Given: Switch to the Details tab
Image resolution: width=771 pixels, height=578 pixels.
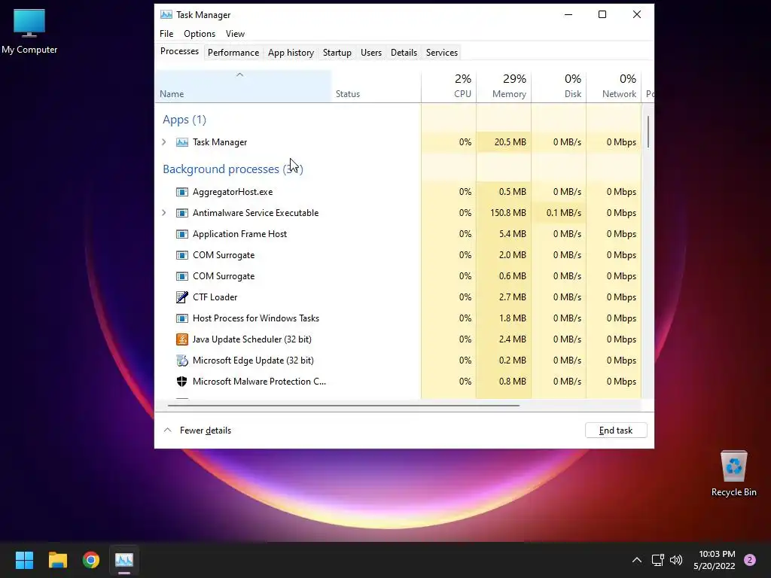Looking at the screenshot, I should 404,53.
